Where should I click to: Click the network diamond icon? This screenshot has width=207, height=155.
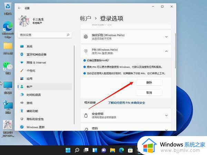22,62
